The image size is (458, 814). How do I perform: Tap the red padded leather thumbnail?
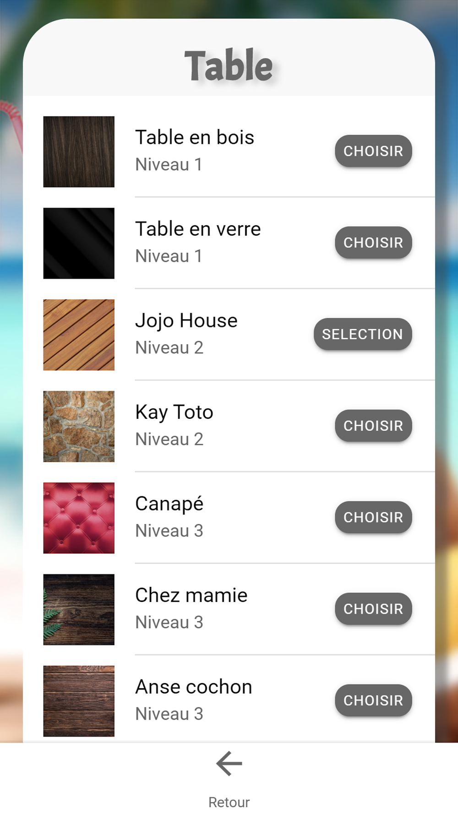coord(79,518)
